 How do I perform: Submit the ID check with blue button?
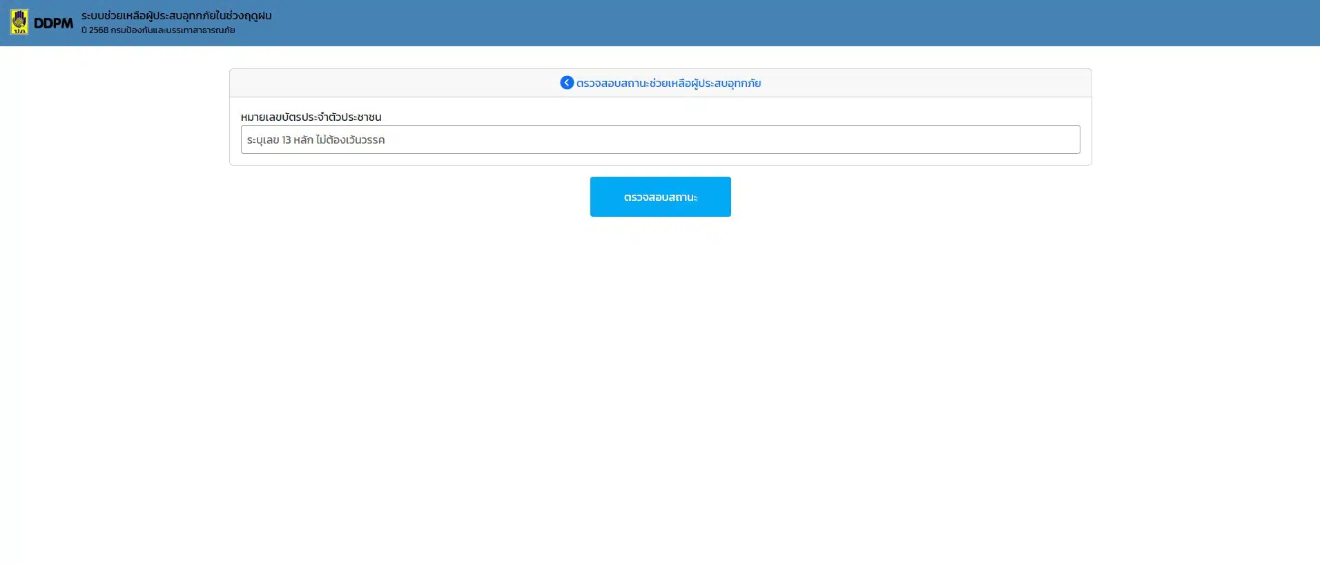click(660, 197)
